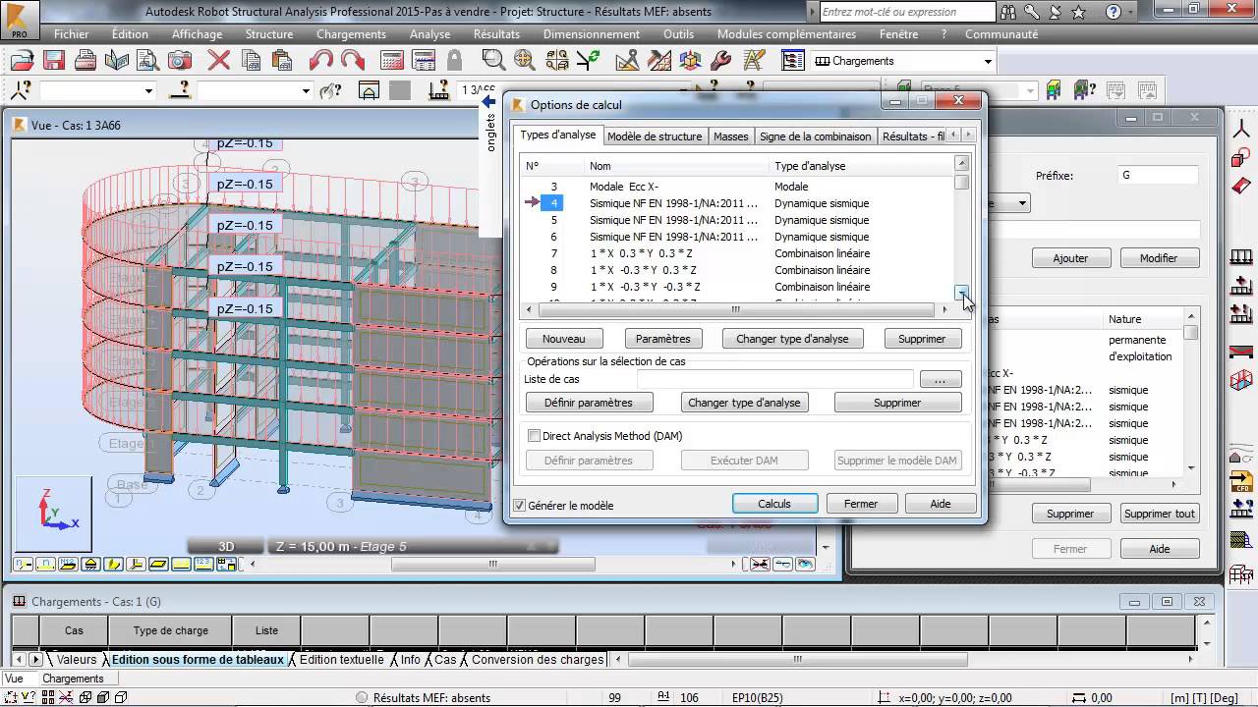Open the Communauté menu
1258x707 pixels.
(x=1001, y=33)
